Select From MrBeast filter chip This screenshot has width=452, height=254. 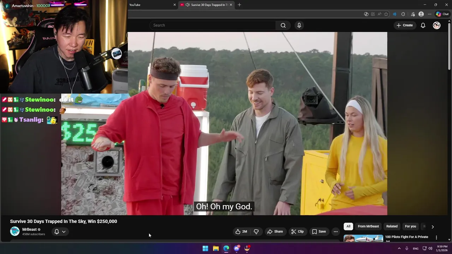pyautogui.click(x=368, y=226)
